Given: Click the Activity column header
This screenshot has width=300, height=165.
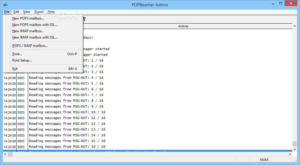Looking at the screenshot, I should tap(183, 26).
